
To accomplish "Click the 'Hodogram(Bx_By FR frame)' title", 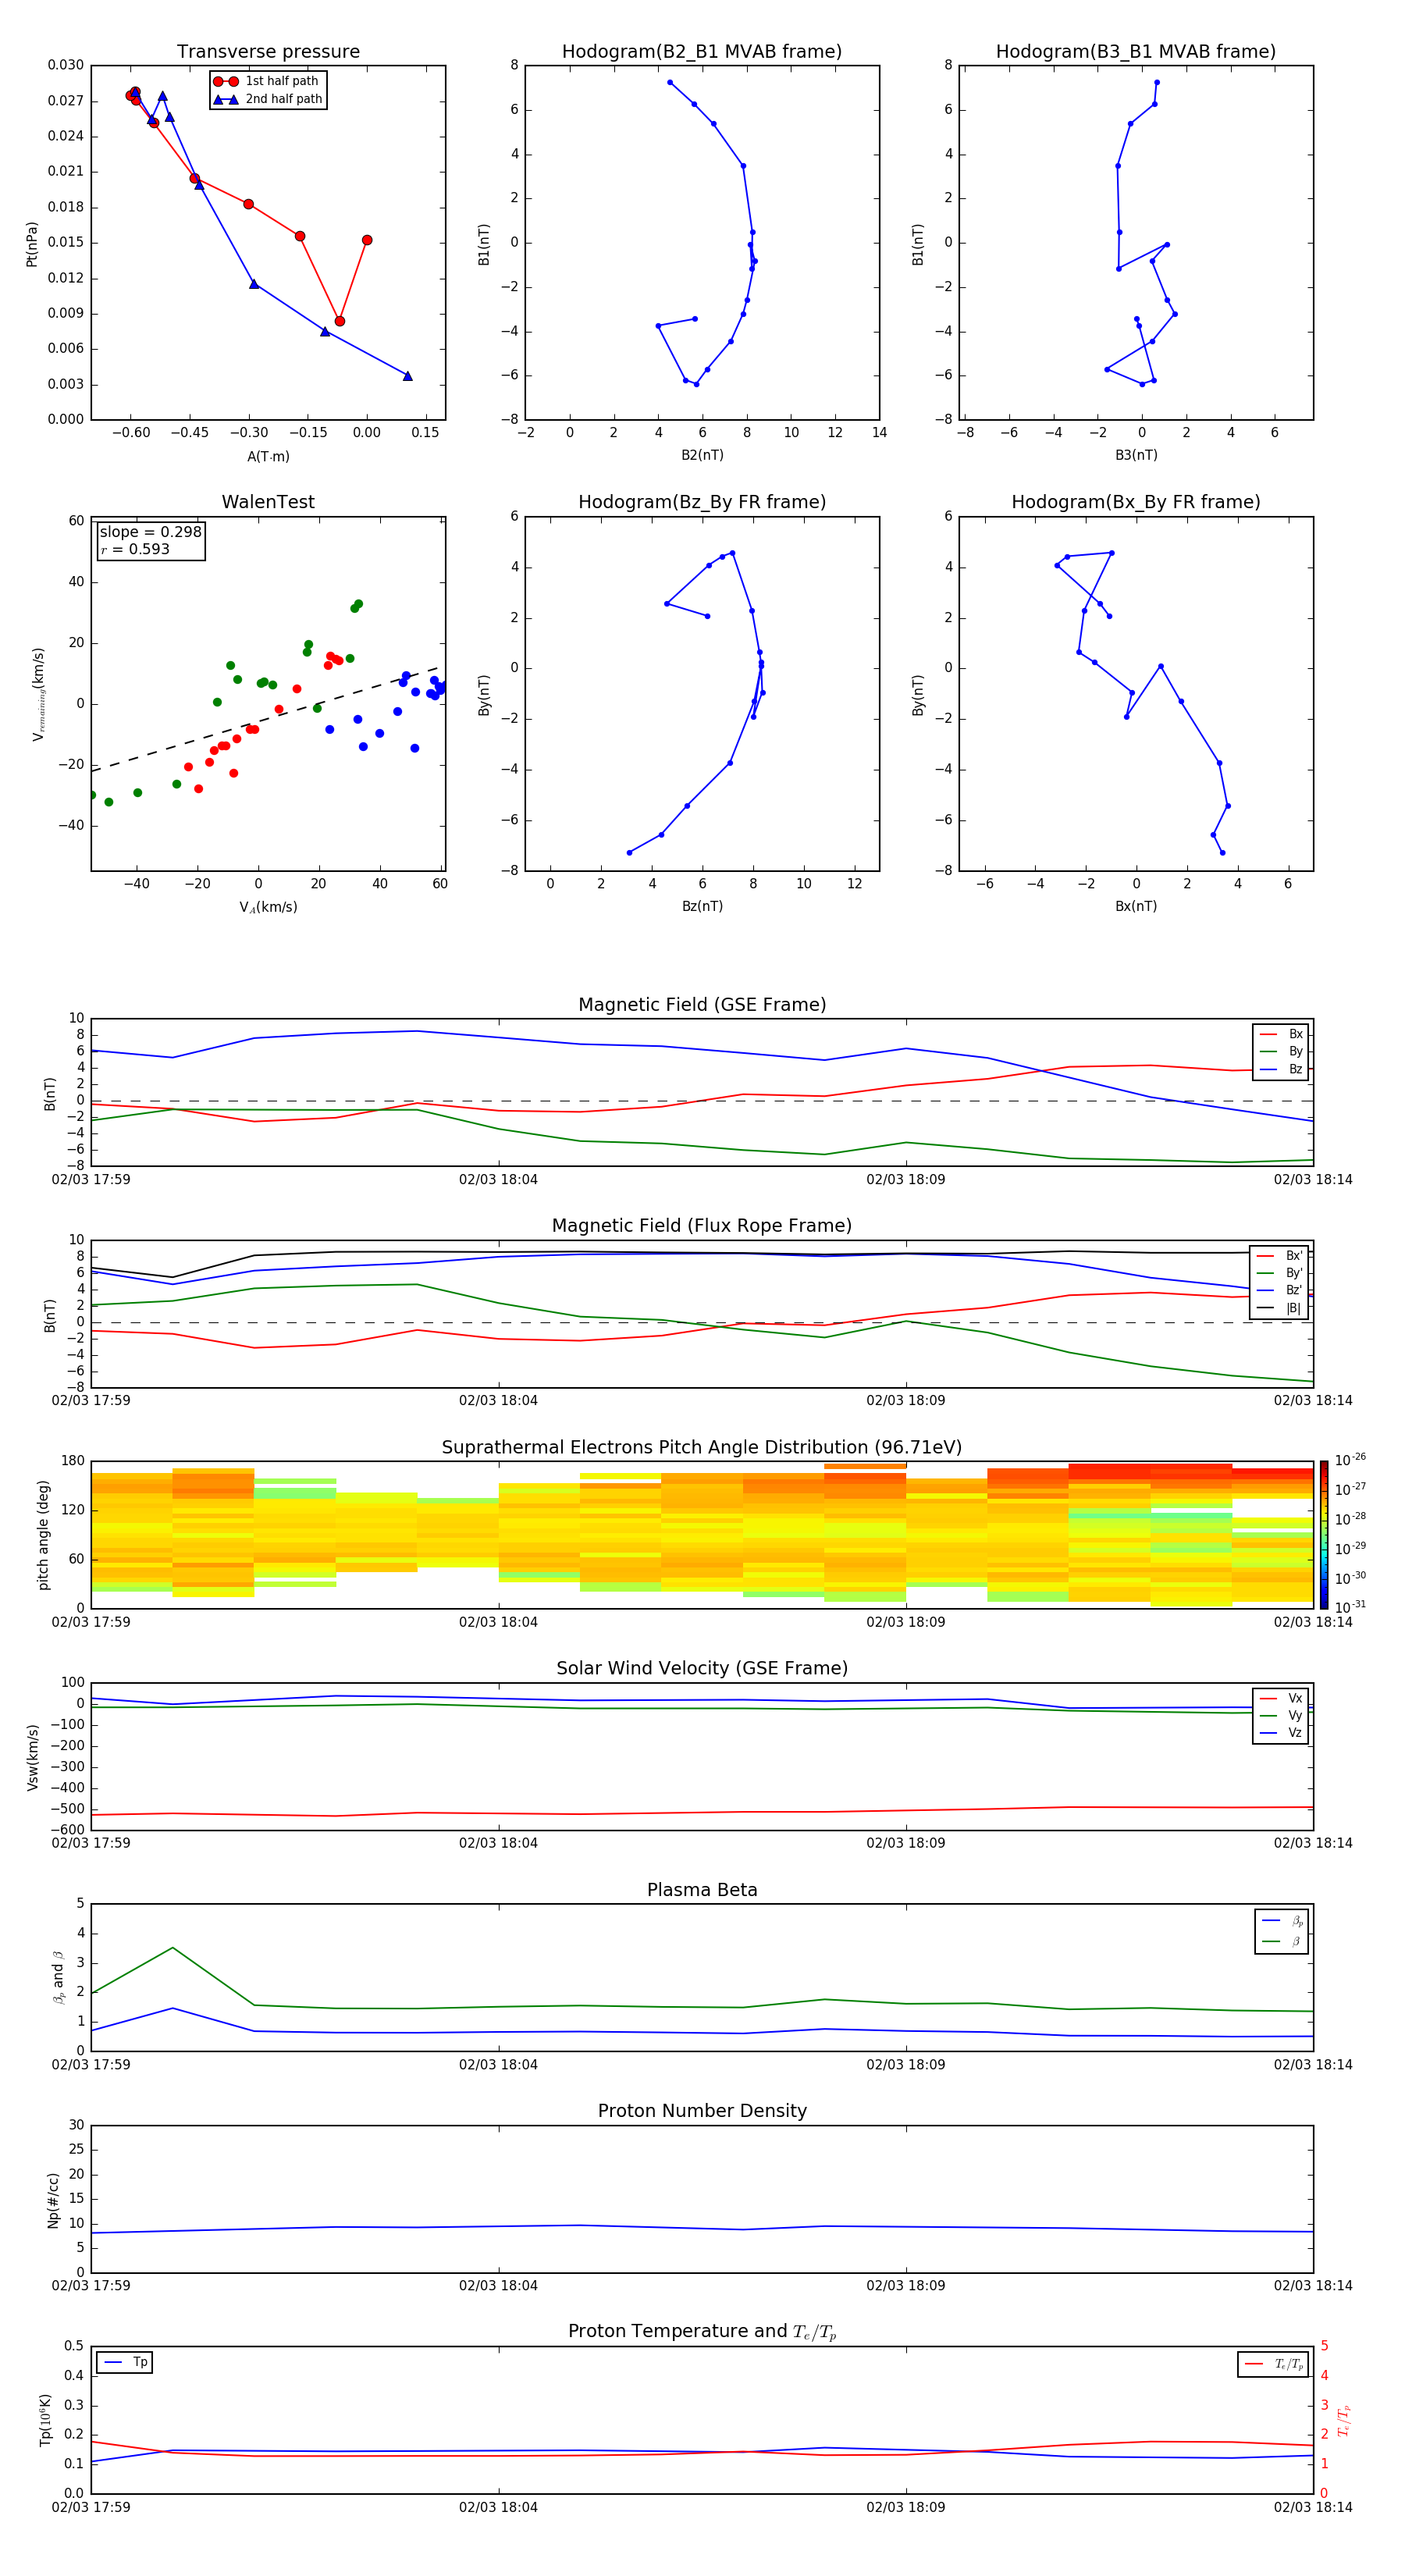I will [x=1136, y=502].
